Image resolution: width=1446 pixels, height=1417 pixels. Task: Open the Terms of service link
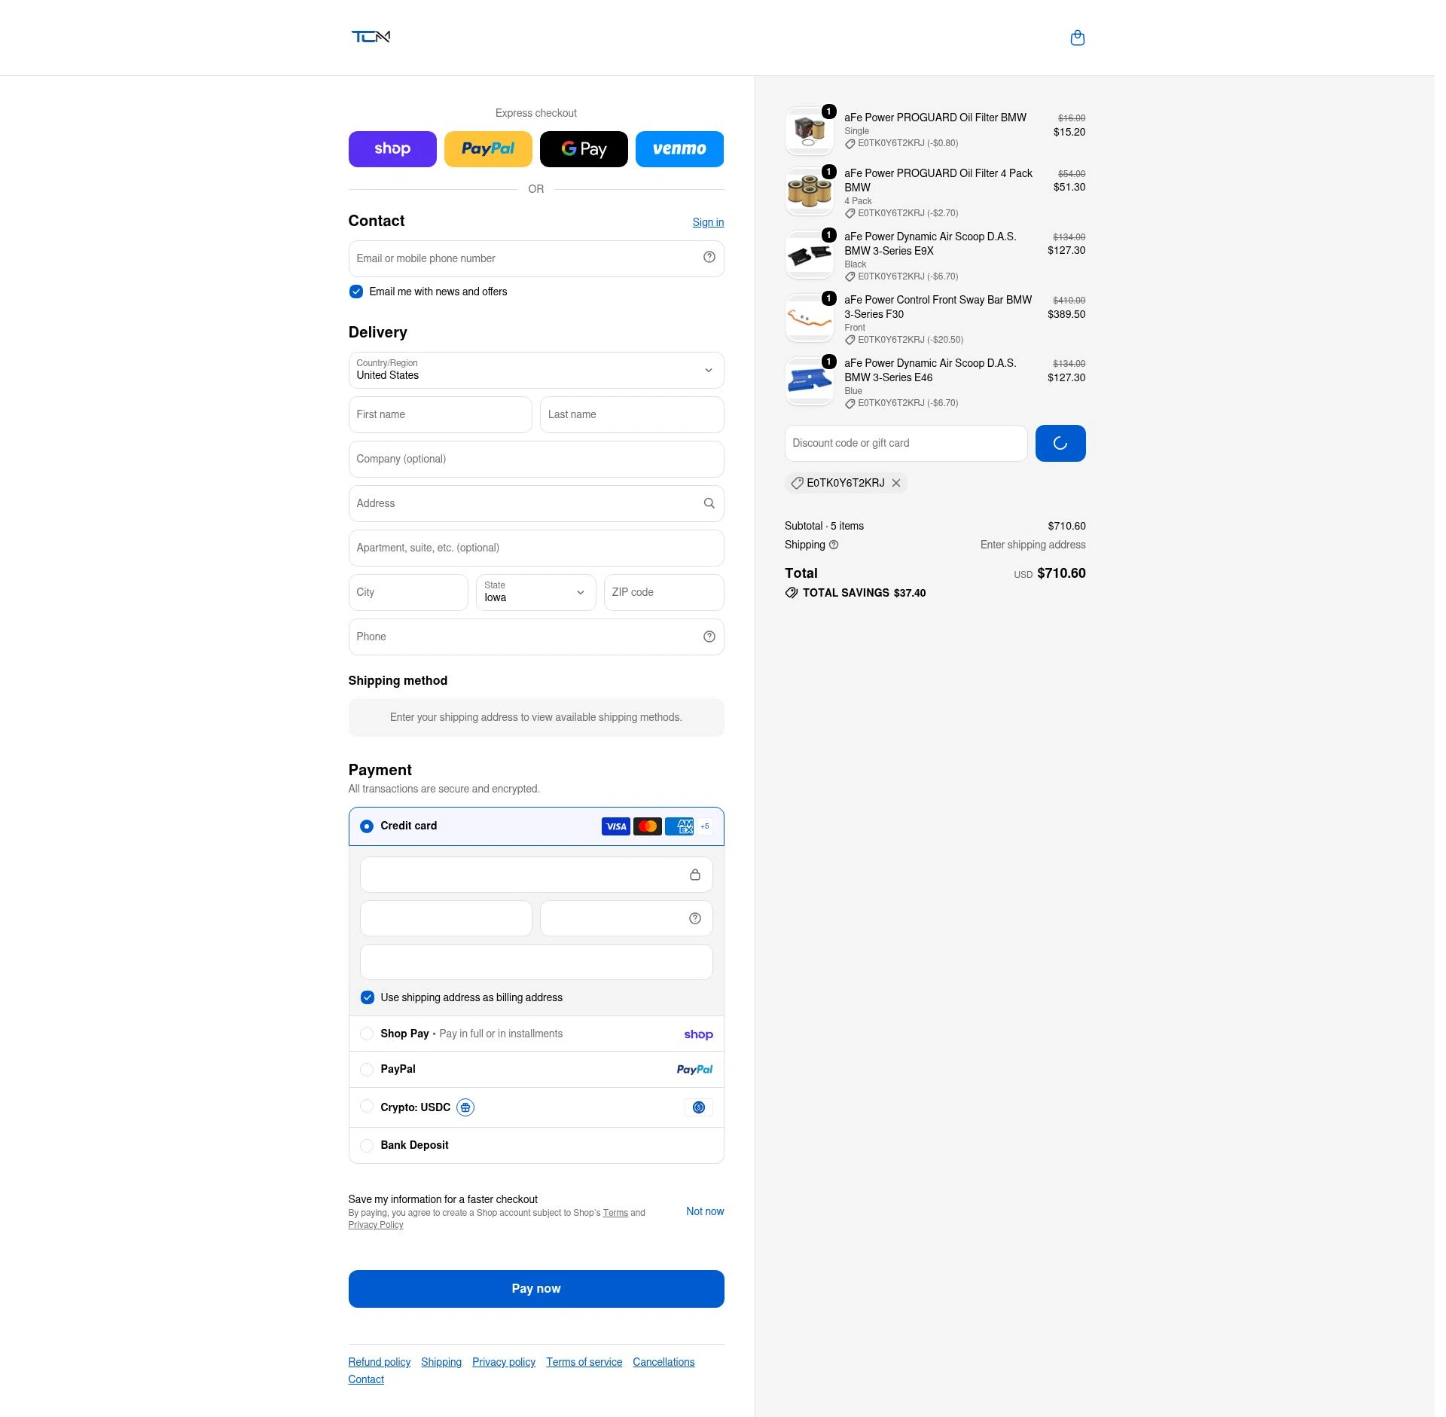(x=584, y=1362)
